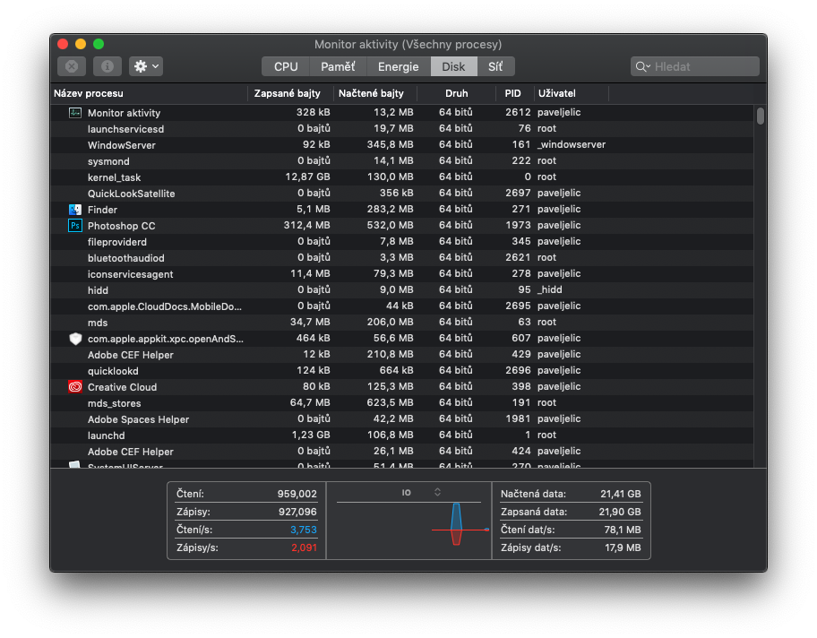Click the process list vertical scrollbar

[x=761, y=116]
